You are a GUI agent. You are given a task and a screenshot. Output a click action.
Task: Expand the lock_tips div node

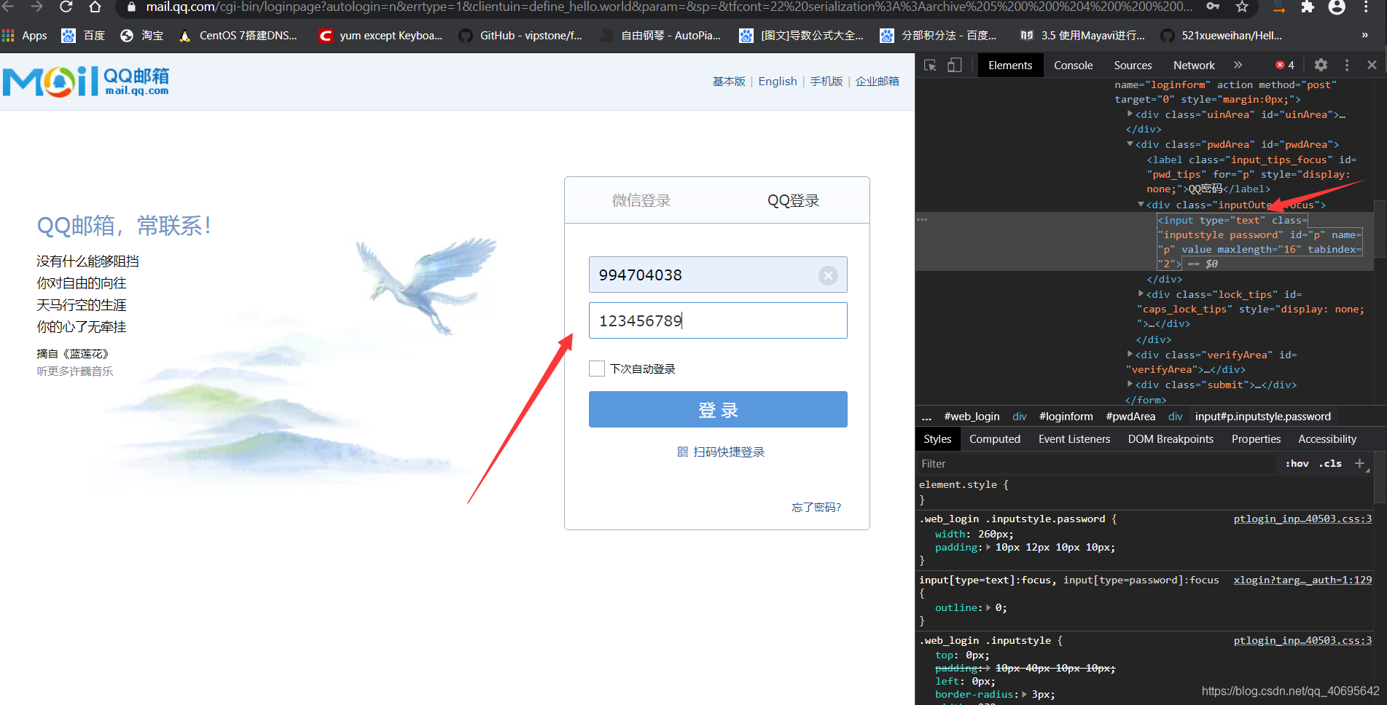[x=1141, y=294]
